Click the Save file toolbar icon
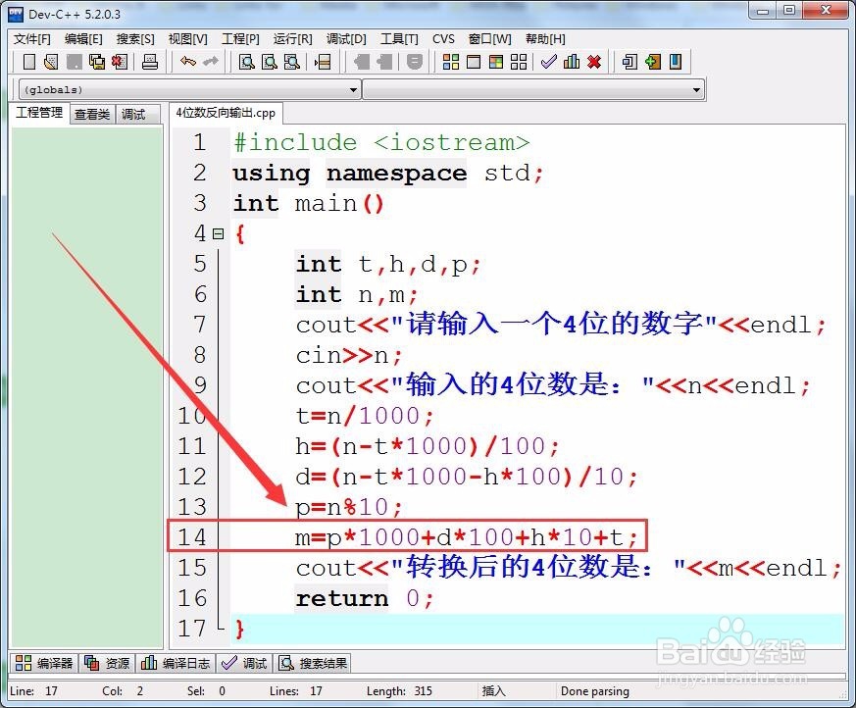Viewport: 856px width, 708px height. 75,62
